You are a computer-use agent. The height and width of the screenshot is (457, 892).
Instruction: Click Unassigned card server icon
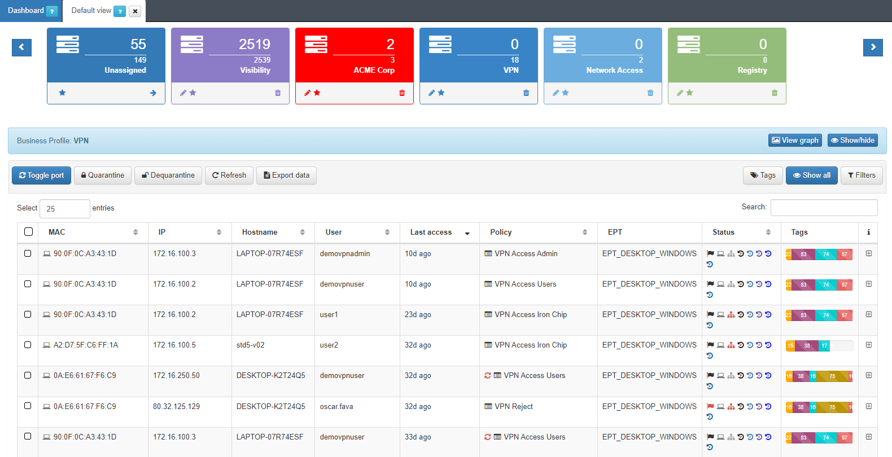click(68, 44)
